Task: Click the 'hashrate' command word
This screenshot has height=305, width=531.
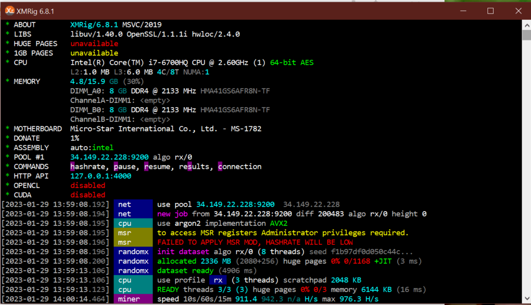Action: [x=87, y=167]
